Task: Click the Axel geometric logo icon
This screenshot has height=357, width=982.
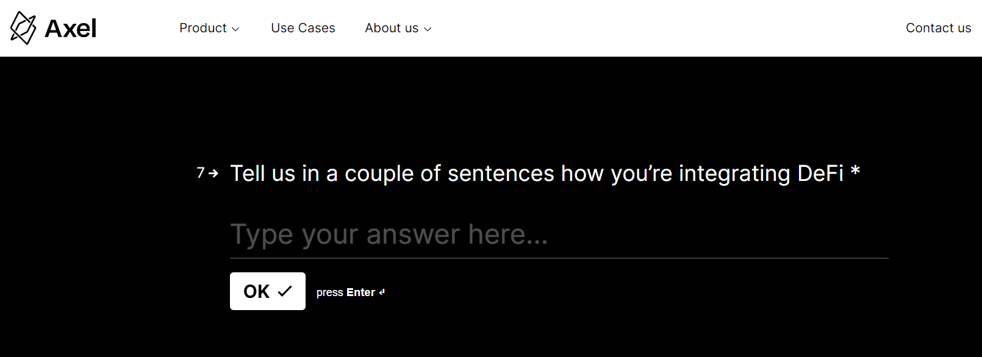Action: point(23,28)
